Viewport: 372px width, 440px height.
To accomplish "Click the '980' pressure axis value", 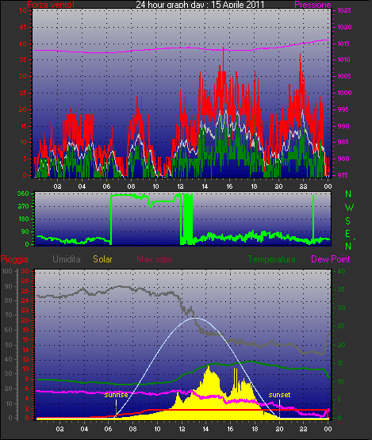I will pyautogui.click(x=343, y=159).
